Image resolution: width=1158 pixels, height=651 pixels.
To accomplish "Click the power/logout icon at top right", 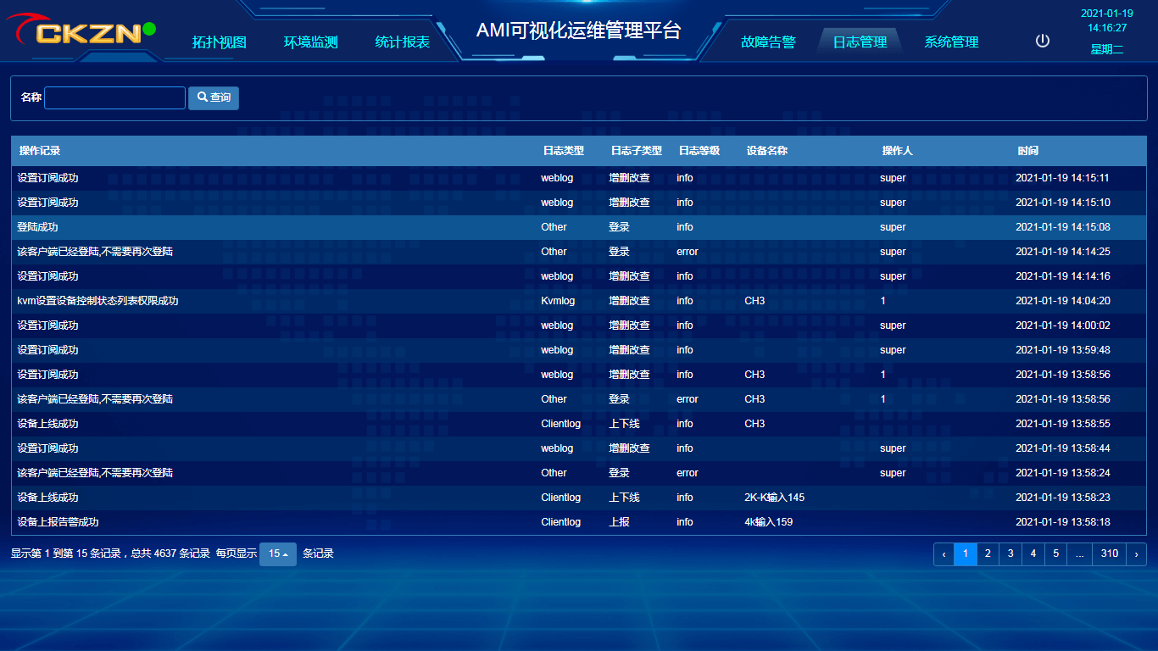I will [1042, 39].
